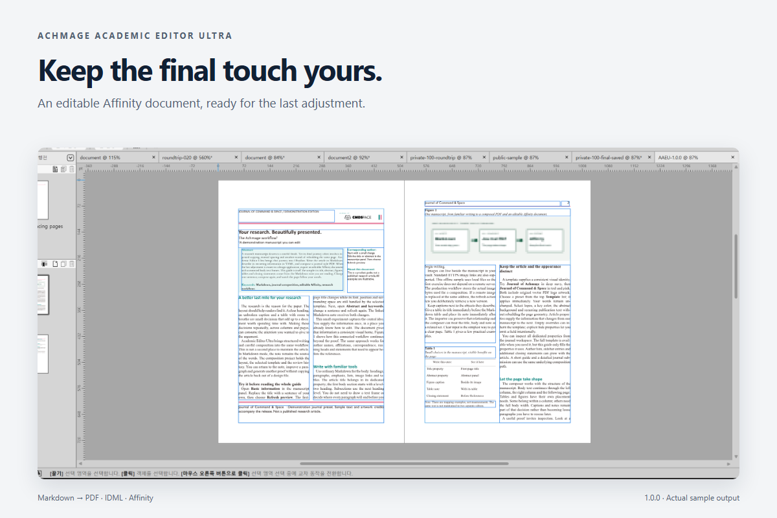Screen dimensions: 777x518
Task: Click the Figure 1 workflow diagram image
Action: (497, 238)
